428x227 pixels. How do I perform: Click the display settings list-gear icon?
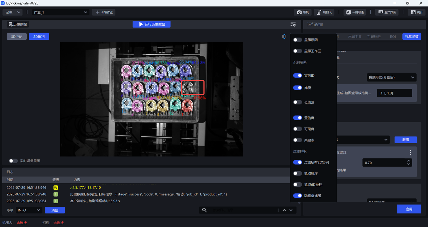[293, 24]
